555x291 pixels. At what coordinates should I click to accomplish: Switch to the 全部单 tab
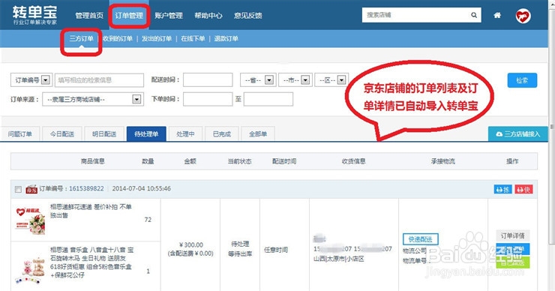(258, 133)
